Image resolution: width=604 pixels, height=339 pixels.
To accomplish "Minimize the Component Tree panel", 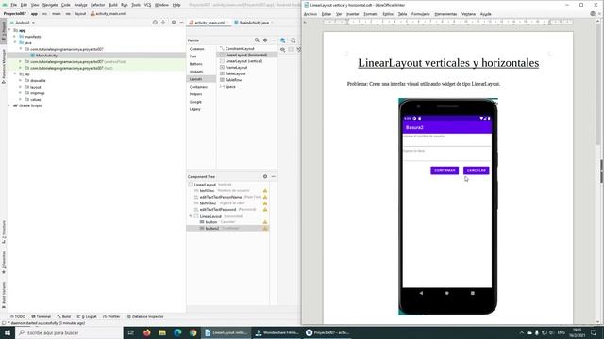I will coord(273,176).
